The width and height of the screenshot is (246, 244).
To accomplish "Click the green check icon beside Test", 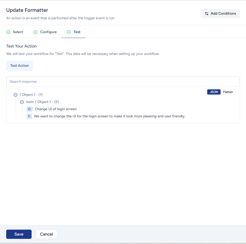I will pyautogui.click(x=69, y=32).
